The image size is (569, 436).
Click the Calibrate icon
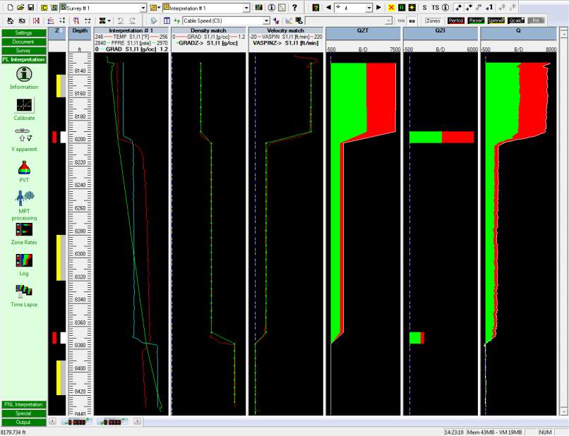23,105
